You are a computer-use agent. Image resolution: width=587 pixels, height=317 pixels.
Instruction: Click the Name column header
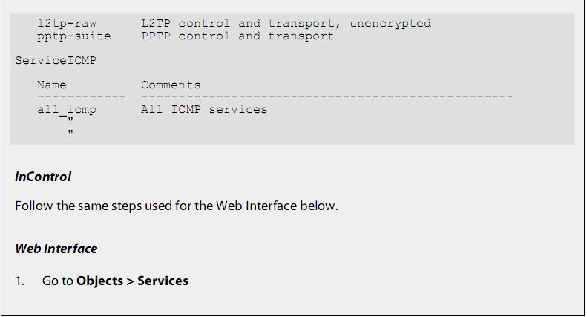pyautogui.click(x=52, y=85)
